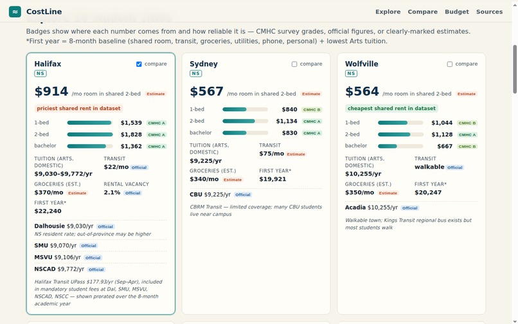
Task: Click Official badge beside Acadia $10,255/yr
Action: (410, 208)
